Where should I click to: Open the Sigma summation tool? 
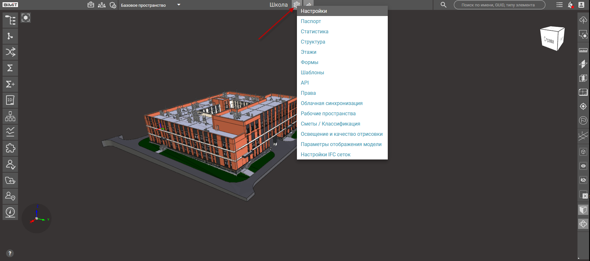[10, 68]
